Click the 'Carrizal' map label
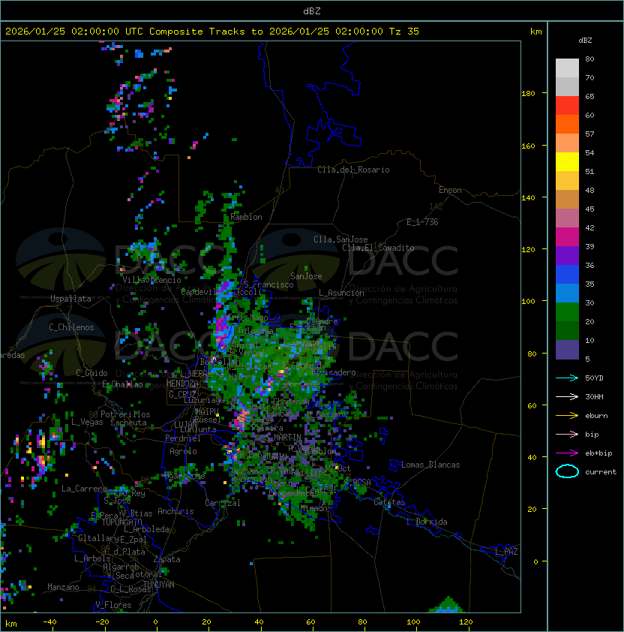This screenshot has height=632, width=624. 223,503
